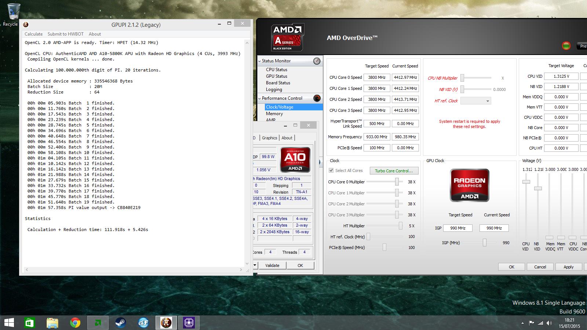Select Board Status in the sidebar
587x330 pixels.
pyautogui.click(x=278, y=82)
